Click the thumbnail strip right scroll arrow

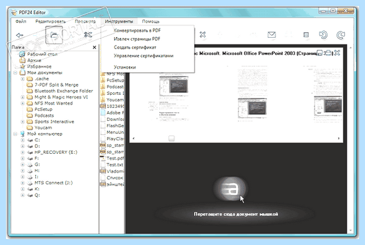tap(339, 139)
